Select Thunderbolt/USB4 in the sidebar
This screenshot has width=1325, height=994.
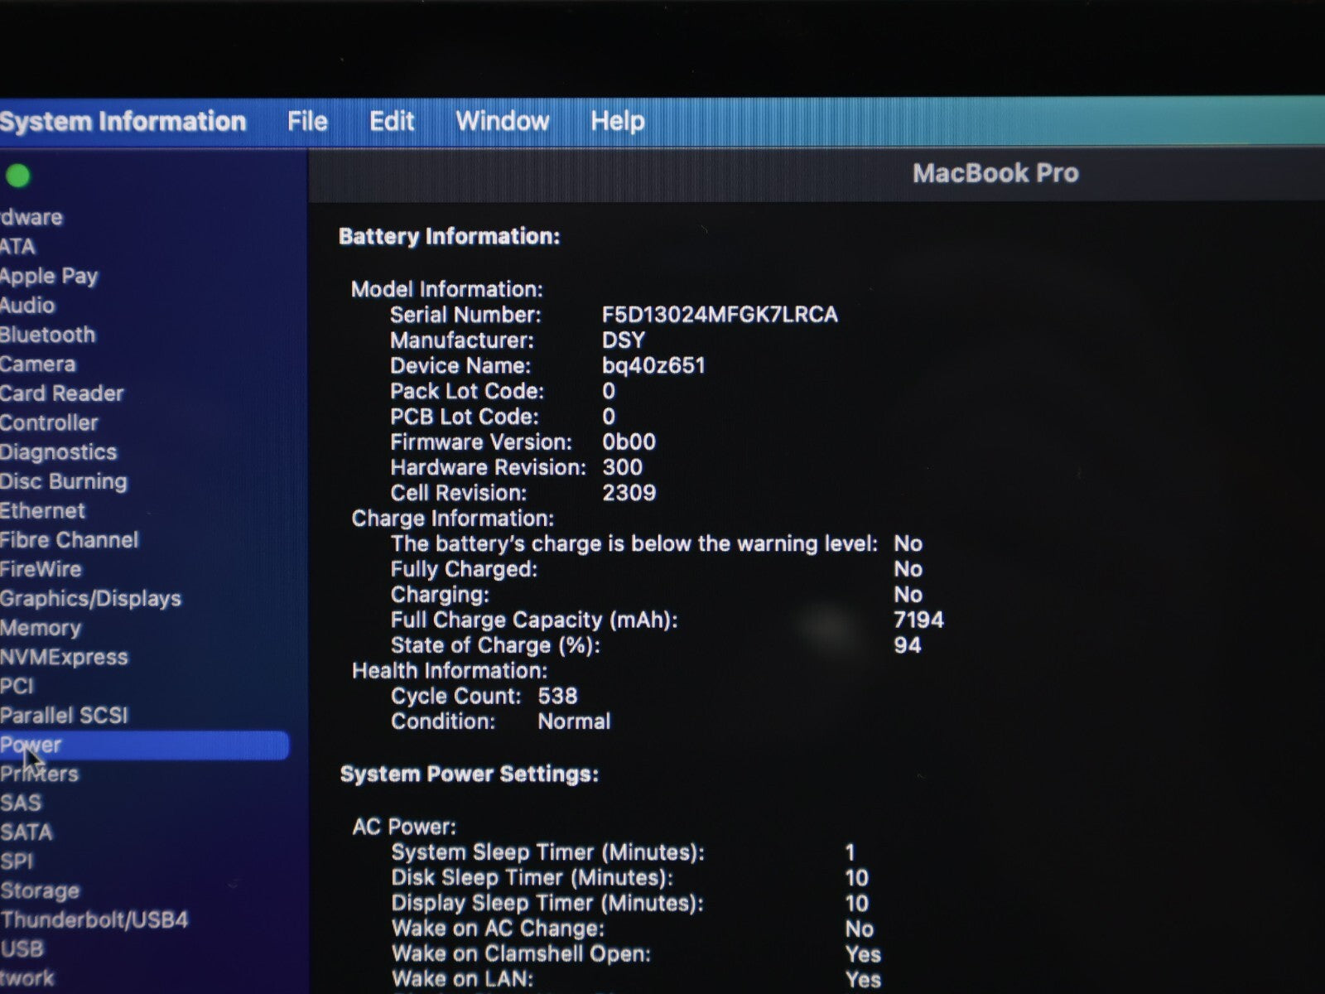pyautogui.click(x=94, y=920)
